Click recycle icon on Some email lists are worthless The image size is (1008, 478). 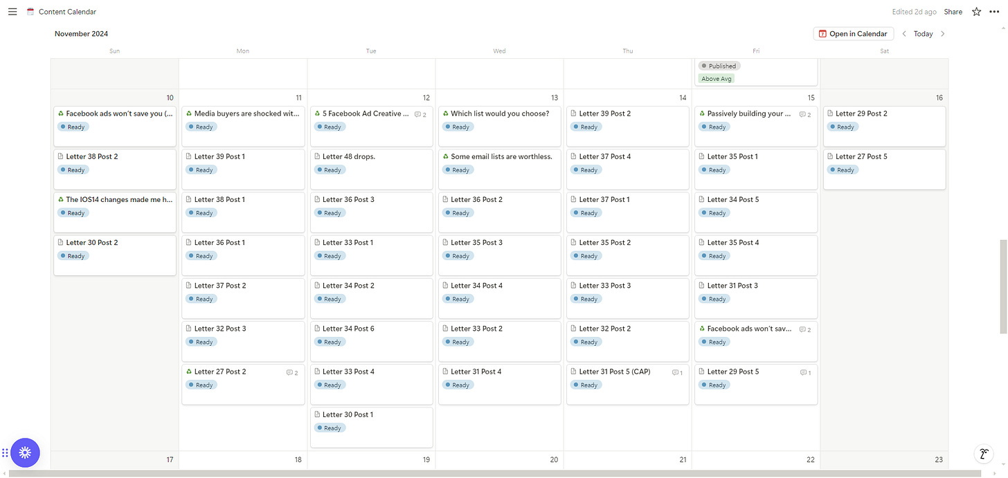pos(445,156)
